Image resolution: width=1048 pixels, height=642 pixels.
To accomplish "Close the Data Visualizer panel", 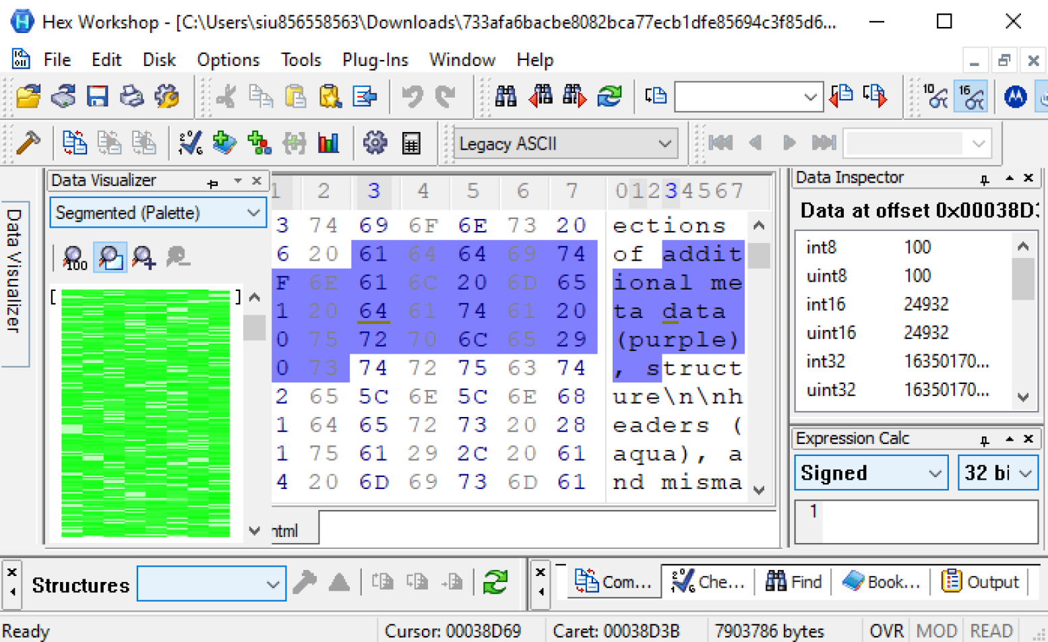I will pyautogui.click(x=257, y=181).
